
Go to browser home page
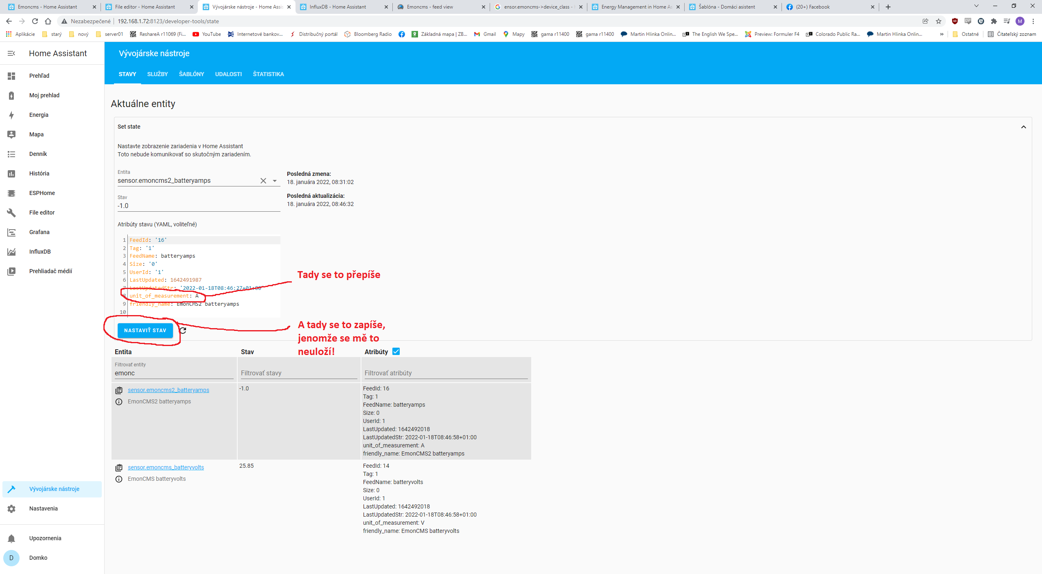(48, 21)
